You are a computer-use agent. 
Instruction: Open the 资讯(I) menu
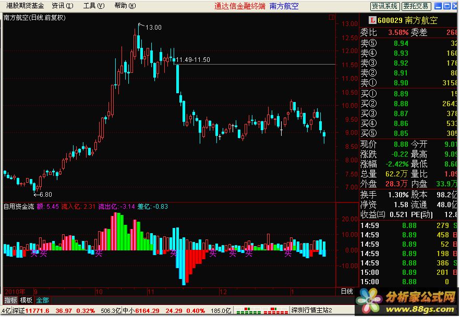tap(63, 6)
